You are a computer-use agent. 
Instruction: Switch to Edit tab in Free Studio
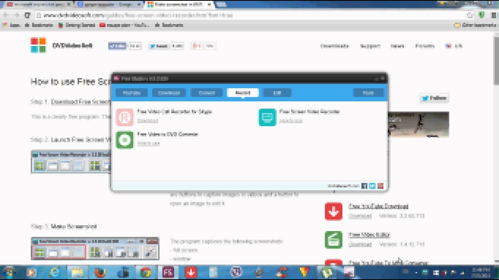(x=277, y=93)
